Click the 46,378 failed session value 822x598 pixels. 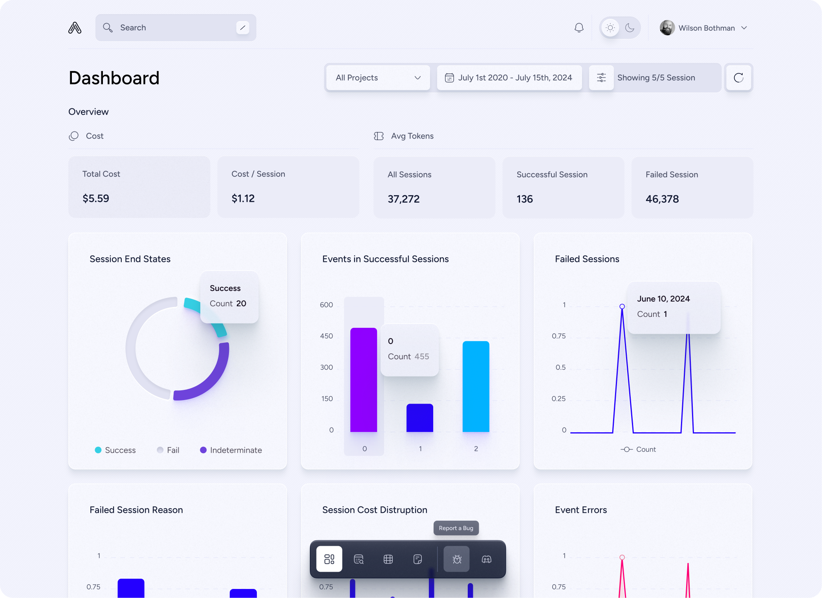(x=662, y=199)
